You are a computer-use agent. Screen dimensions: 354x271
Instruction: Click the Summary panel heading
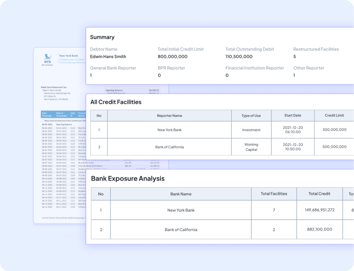(x=102, y=37)
